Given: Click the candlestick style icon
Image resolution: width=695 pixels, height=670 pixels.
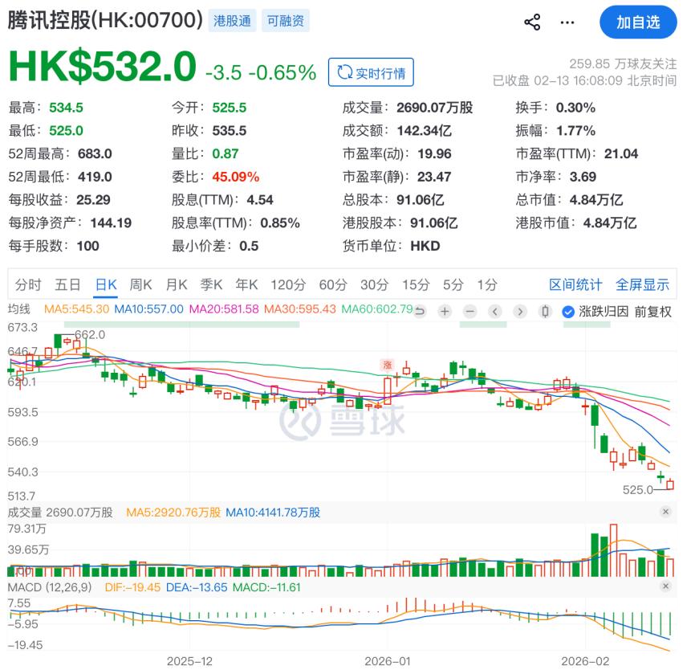Looking at the screenshot, I should [546, 312].
